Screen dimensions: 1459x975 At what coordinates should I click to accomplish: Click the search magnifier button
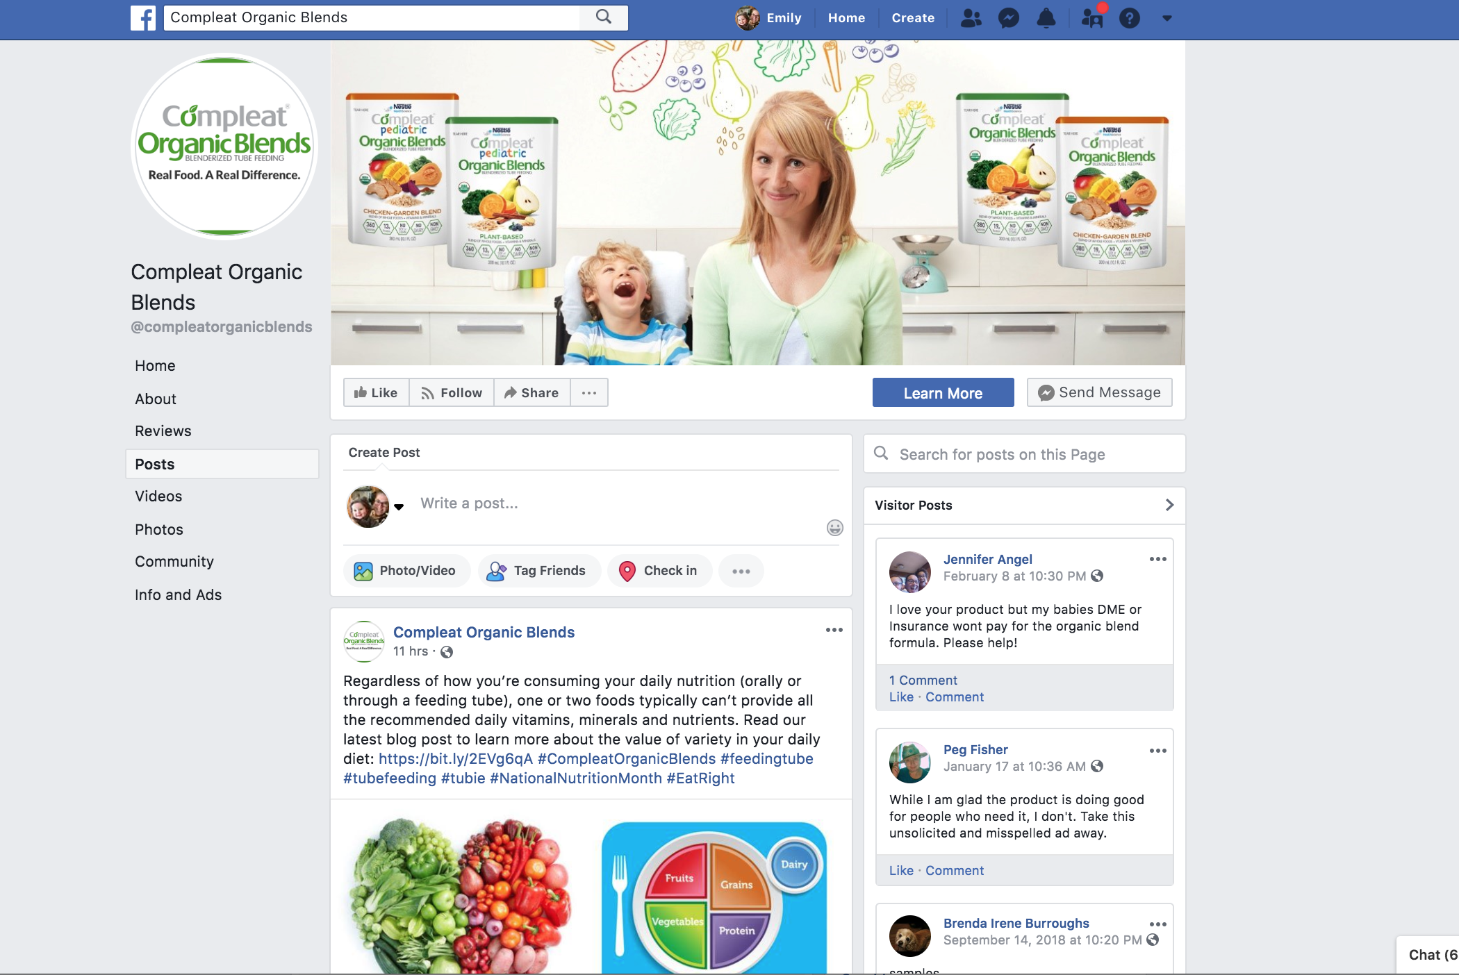604,17
